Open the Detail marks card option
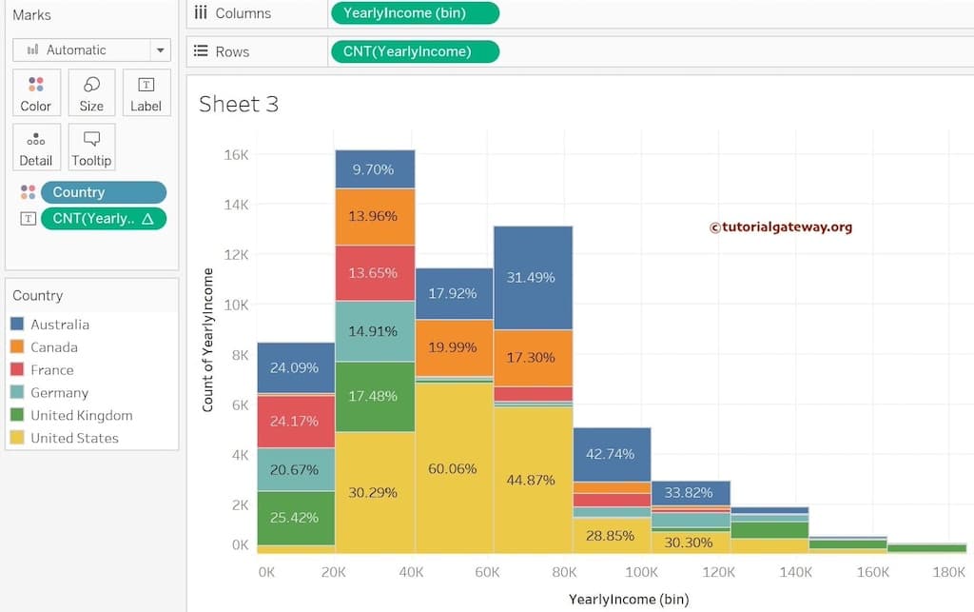Screen dimensions: 974x612 pos(35,147)
